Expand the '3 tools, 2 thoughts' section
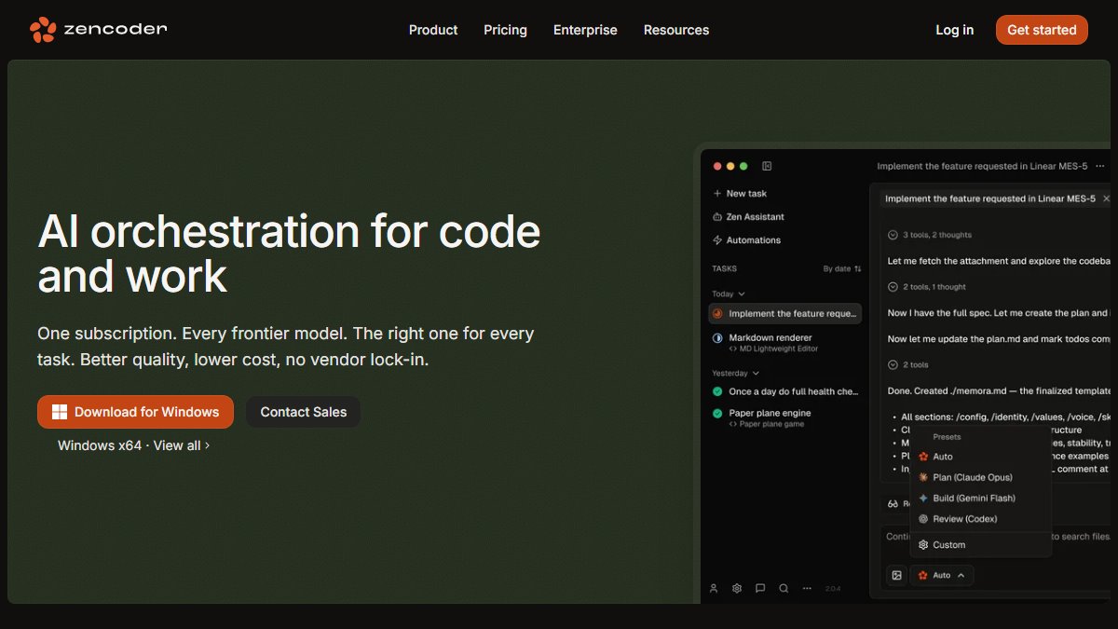This screenshot has width=1118, height=629. [x=930, y=235]
